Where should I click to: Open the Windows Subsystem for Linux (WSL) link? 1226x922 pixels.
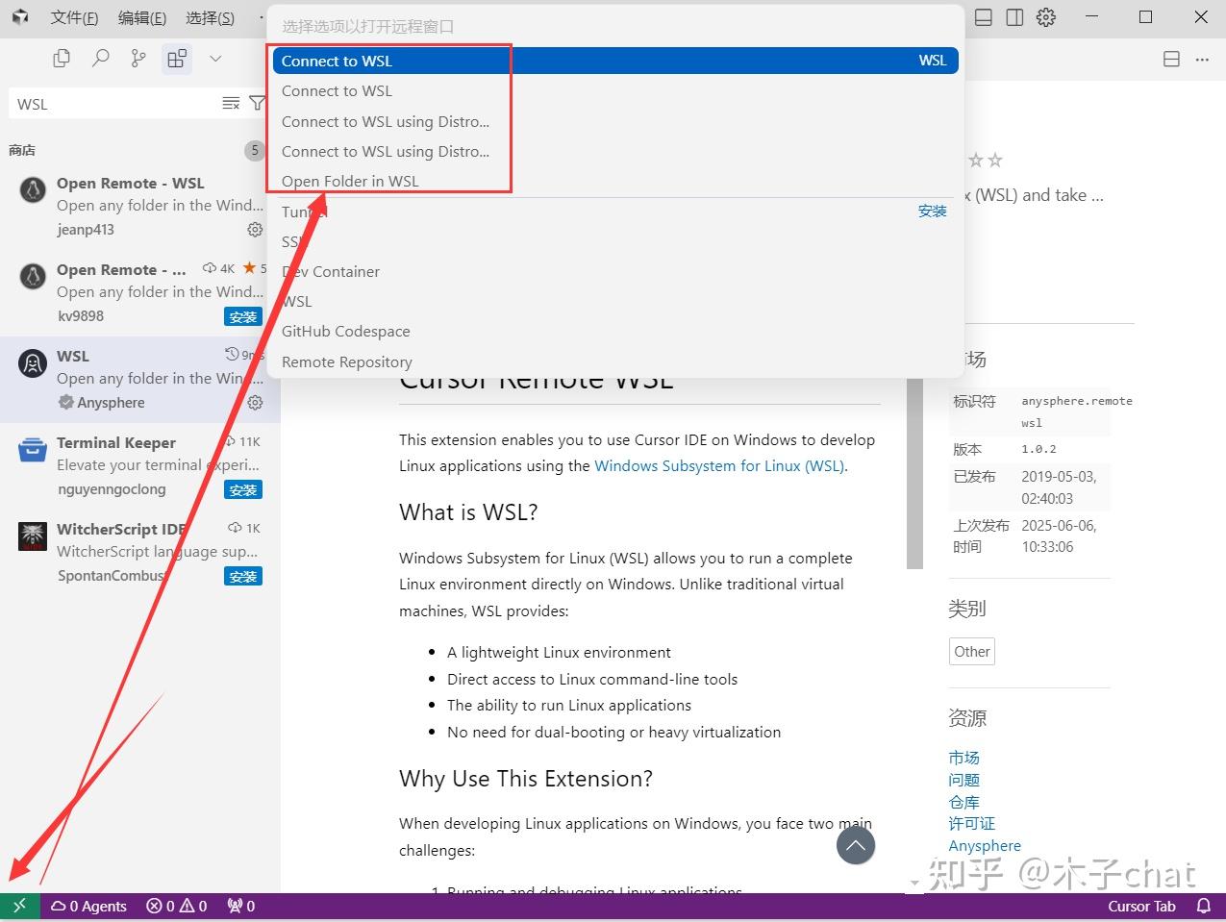[x=719, y=465]
